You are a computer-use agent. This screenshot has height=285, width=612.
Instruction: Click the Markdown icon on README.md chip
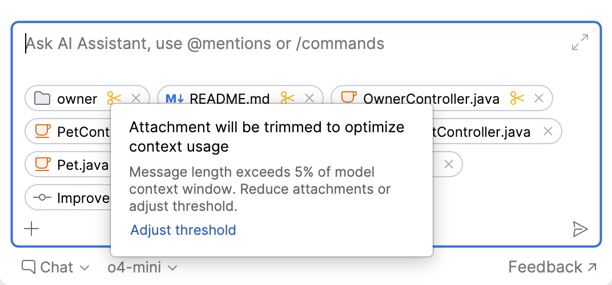tap(175, 99)
